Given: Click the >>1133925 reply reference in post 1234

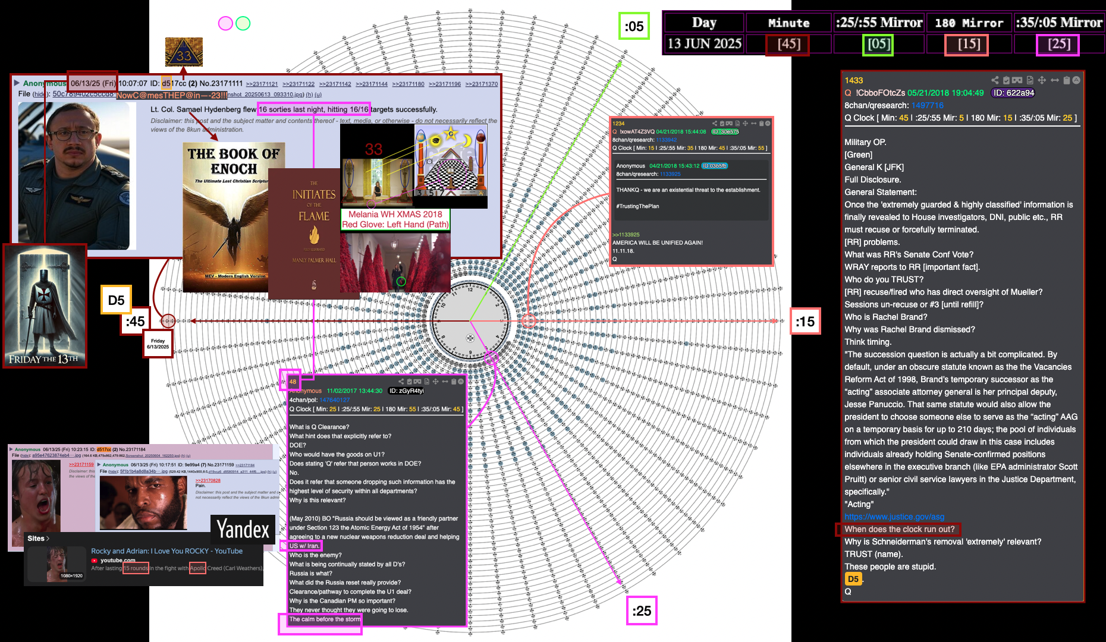Looking at the screenshot, I should 626,235.
